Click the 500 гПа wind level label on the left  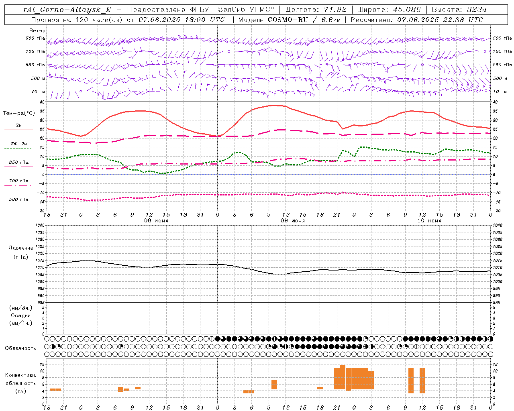36,39
